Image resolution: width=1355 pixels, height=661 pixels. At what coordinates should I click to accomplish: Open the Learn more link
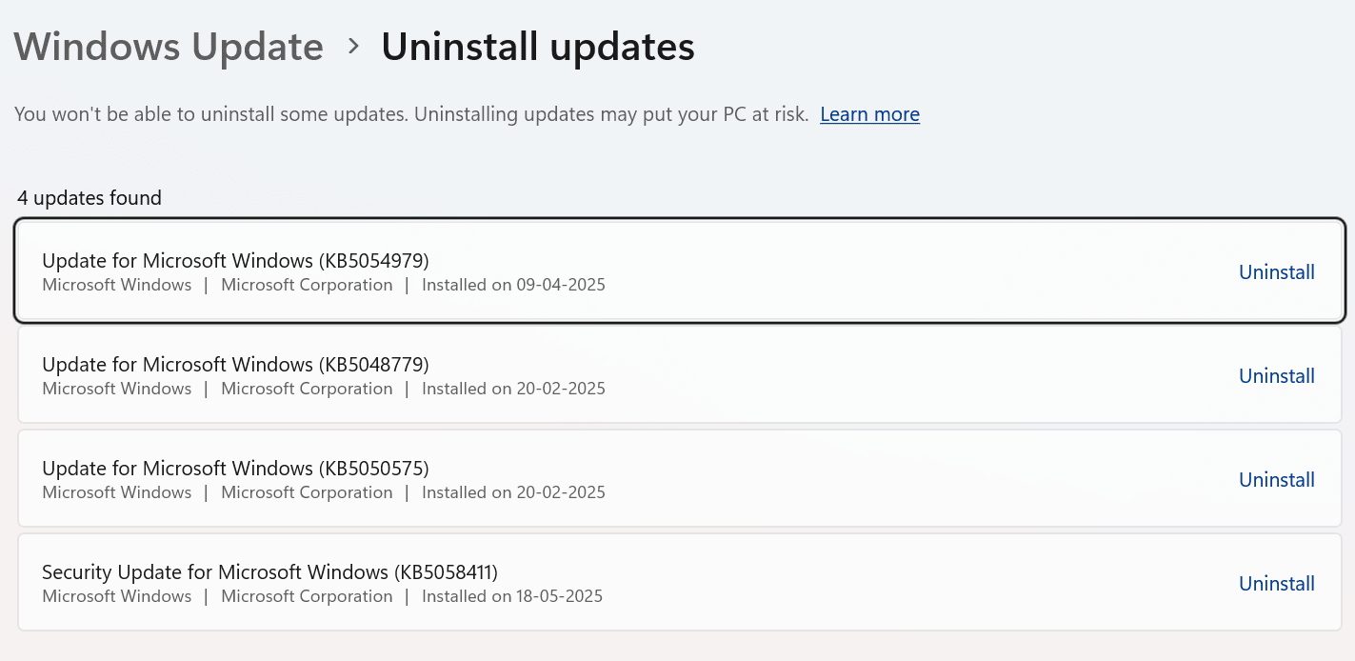869,114
